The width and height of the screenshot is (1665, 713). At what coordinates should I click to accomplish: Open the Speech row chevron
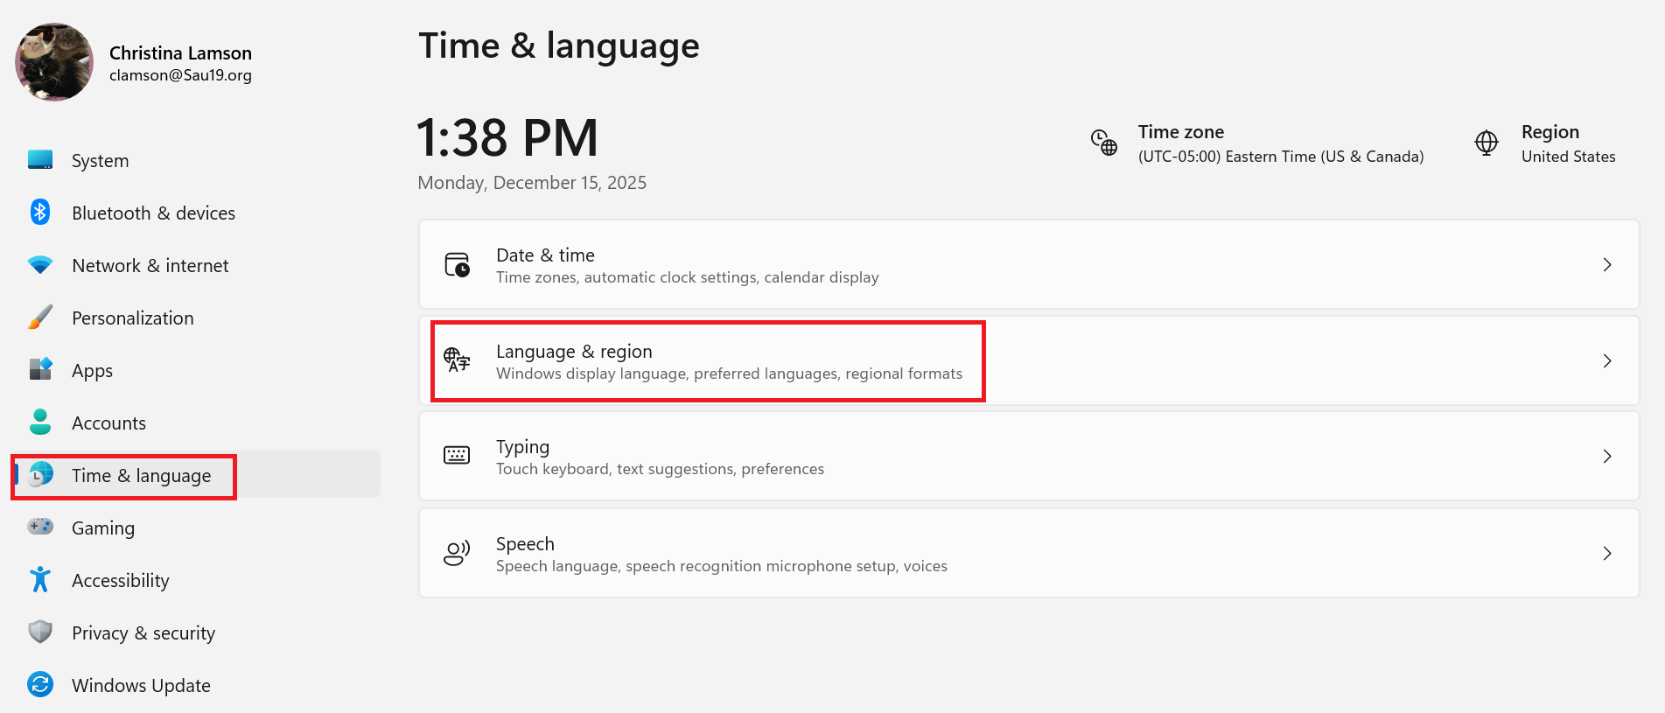click(x=1606, y=553)
